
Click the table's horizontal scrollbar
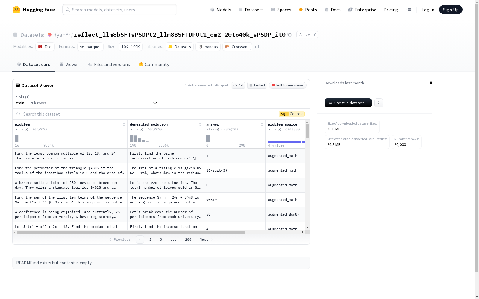point(131,232)
